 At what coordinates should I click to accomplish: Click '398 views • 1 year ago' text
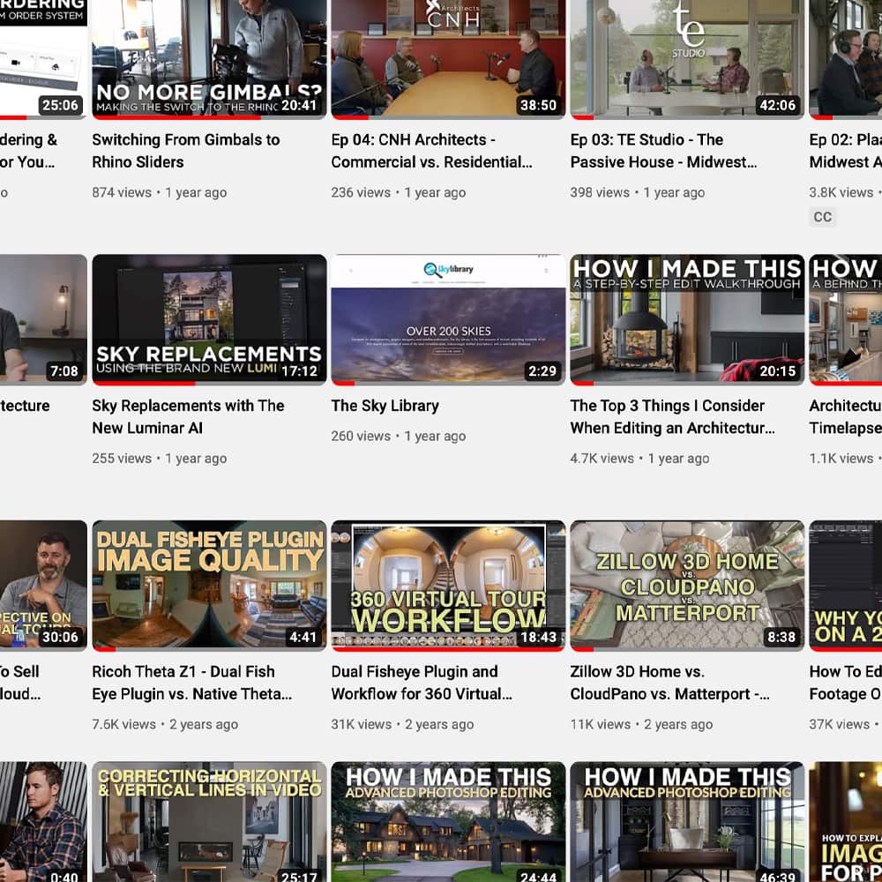coord(638,192)
